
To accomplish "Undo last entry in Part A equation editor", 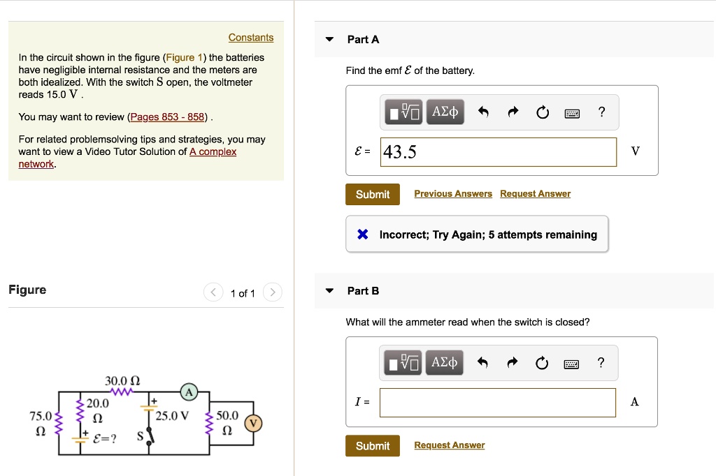I will coord(484,112).
